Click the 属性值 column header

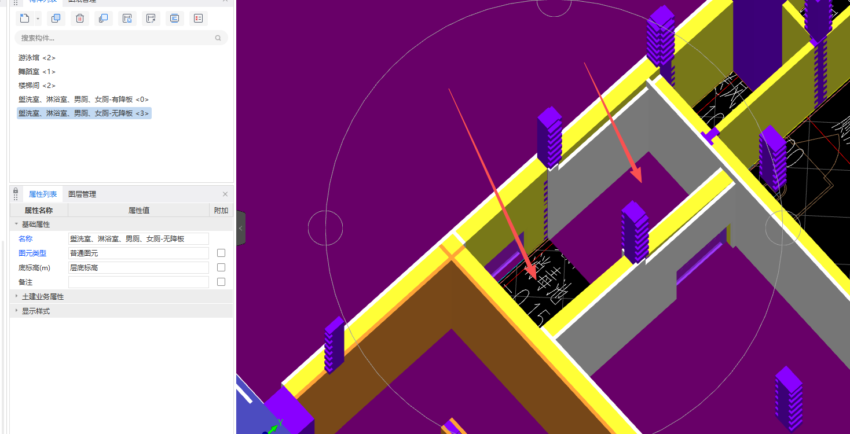[x=139, y=211]
